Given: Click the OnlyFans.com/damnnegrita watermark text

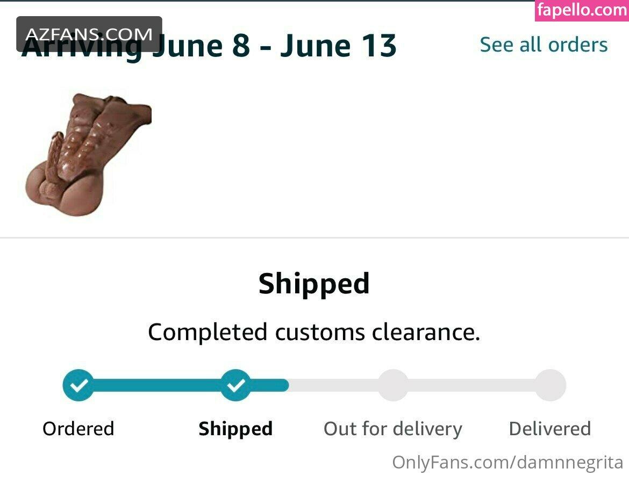Looking at the screenshot, I should [508, 462].
